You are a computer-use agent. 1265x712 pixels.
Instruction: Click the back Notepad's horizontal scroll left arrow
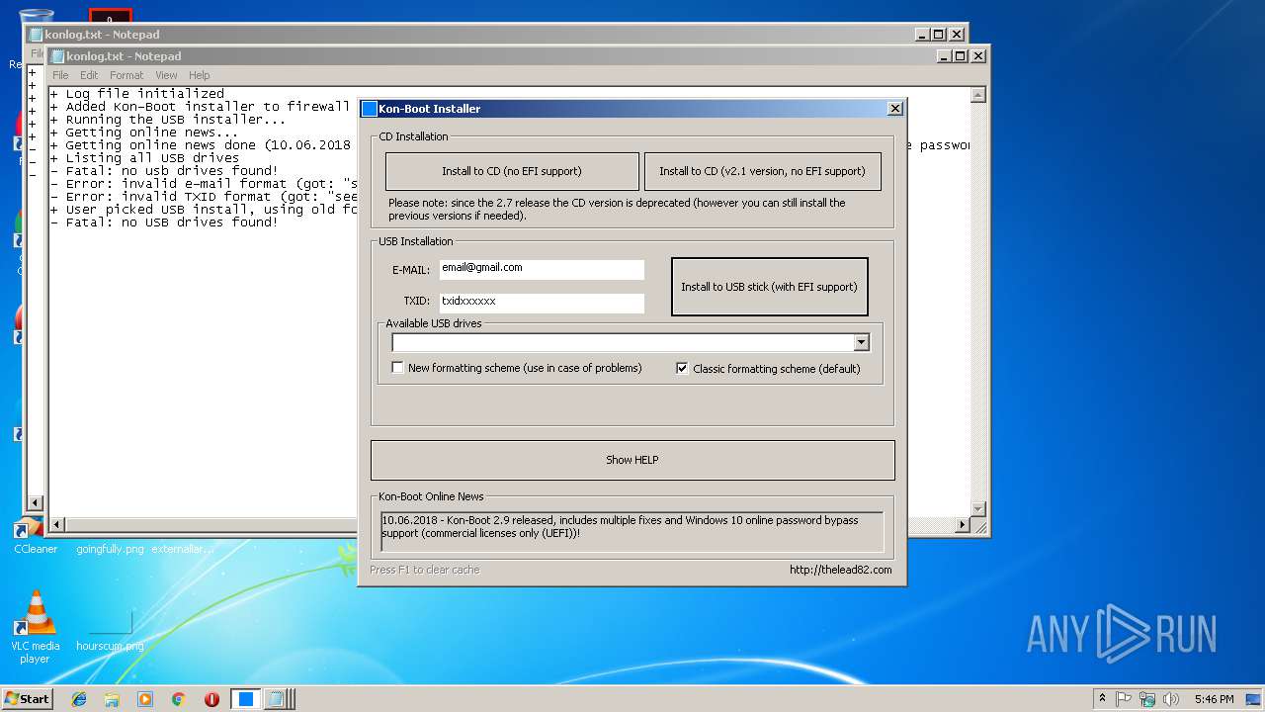click(x=36, y=503)
